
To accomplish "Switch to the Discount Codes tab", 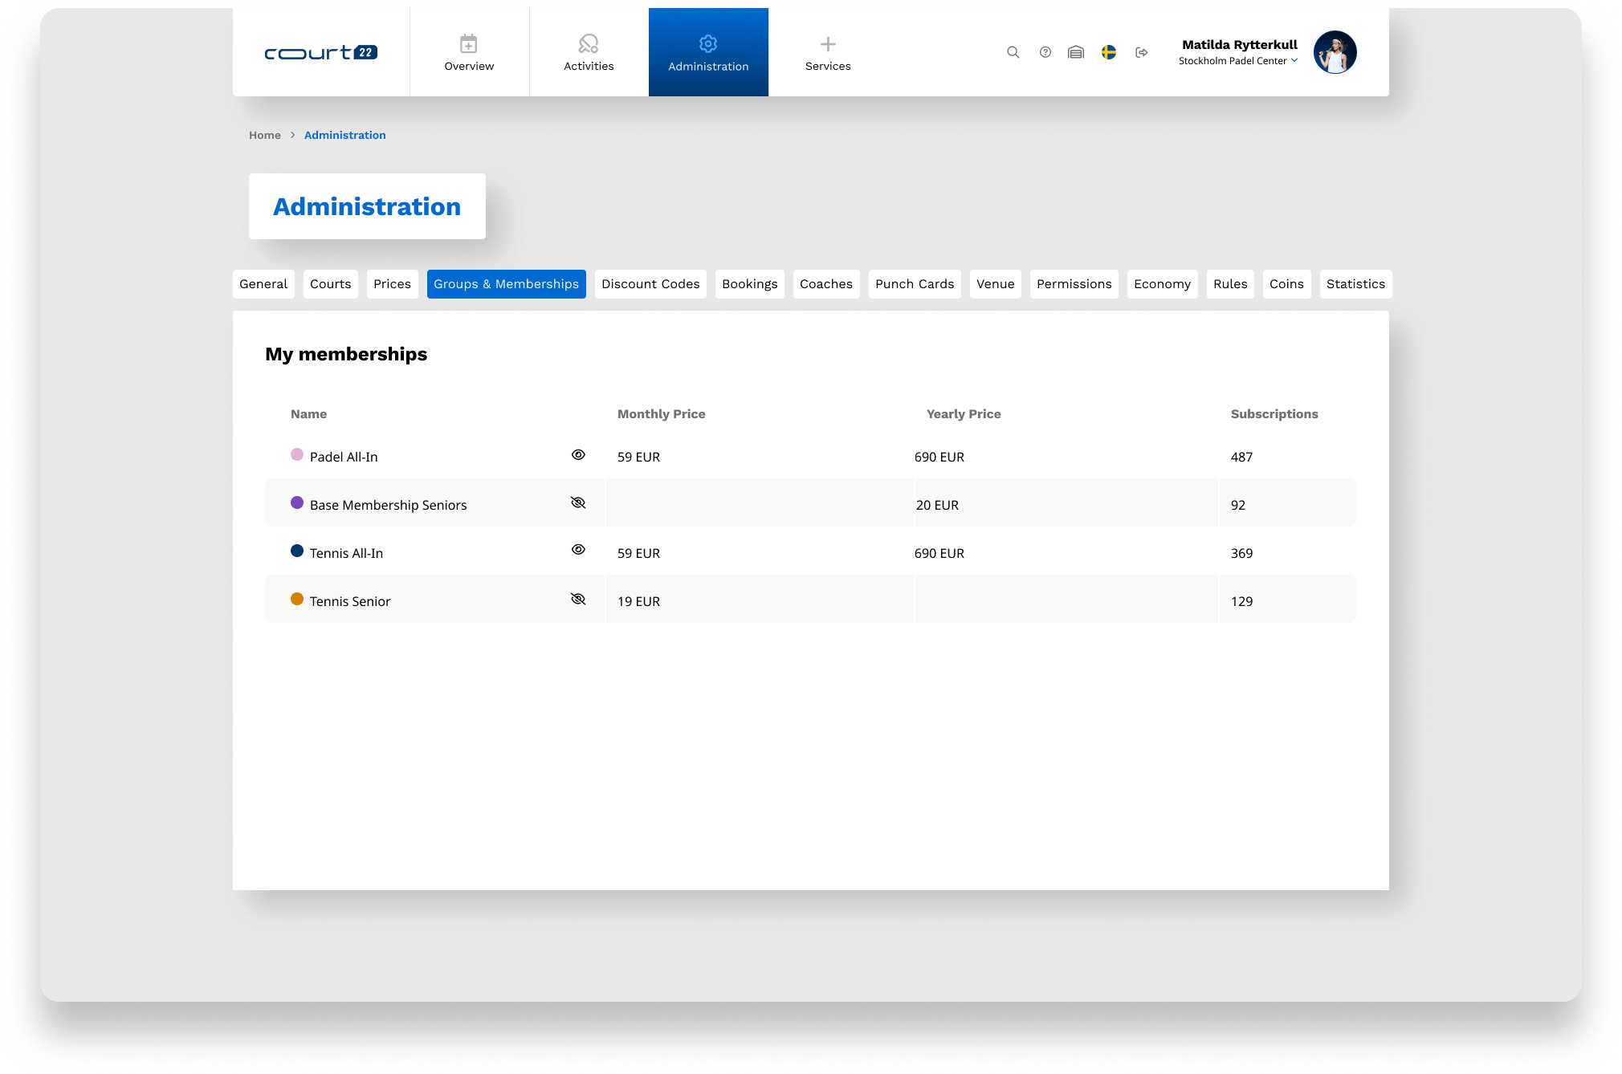I will [650, 284].
